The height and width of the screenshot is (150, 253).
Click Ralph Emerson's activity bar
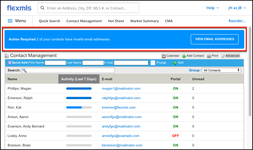[x=79, y=98]
